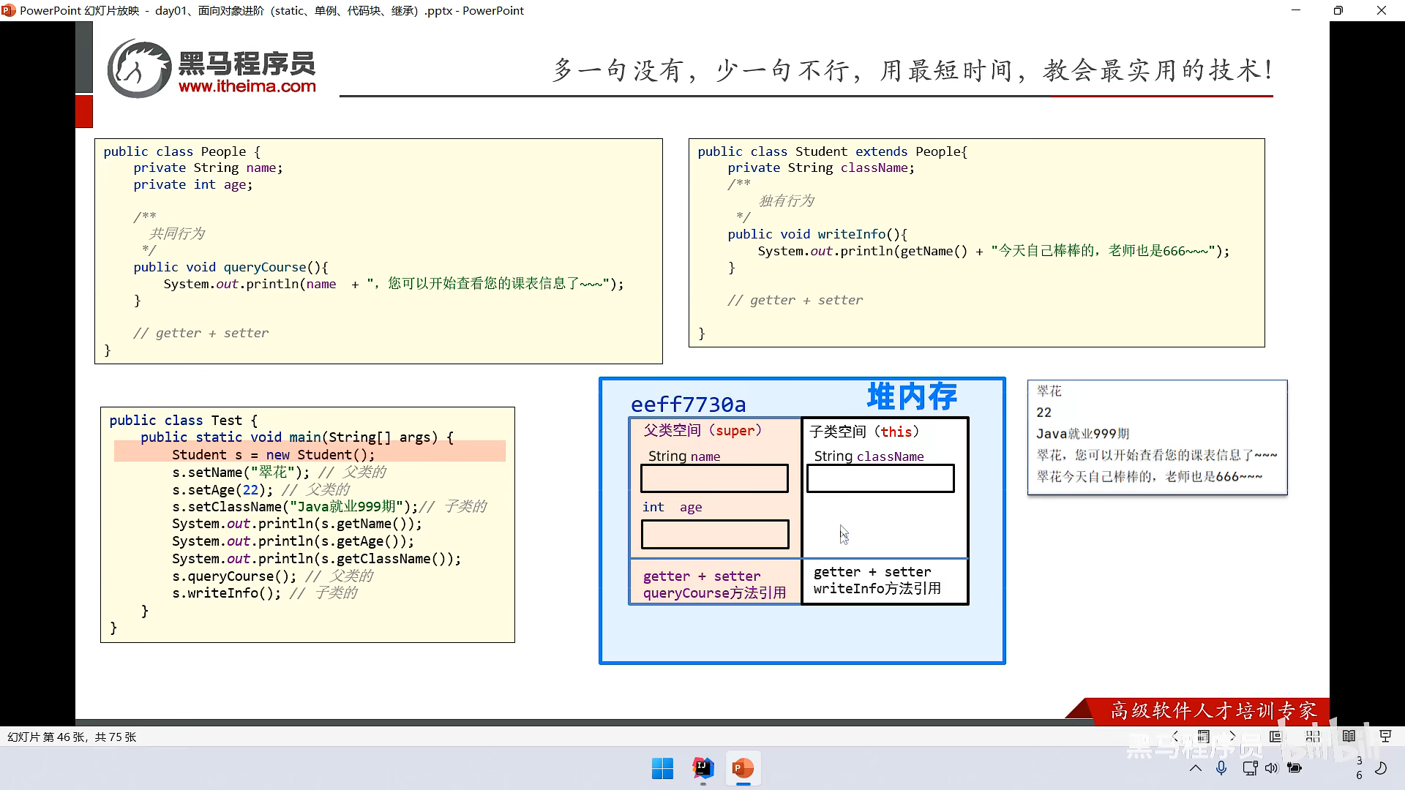Go to previous slide using left arrow

point(1175,736)
